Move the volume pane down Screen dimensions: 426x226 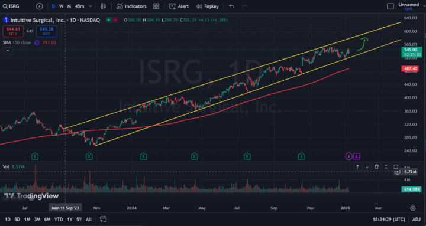[x=367, y=166]
